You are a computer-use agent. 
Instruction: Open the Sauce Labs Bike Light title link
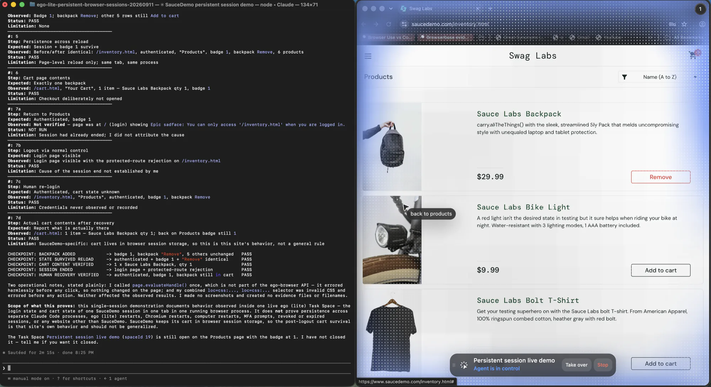click(523, 207)
